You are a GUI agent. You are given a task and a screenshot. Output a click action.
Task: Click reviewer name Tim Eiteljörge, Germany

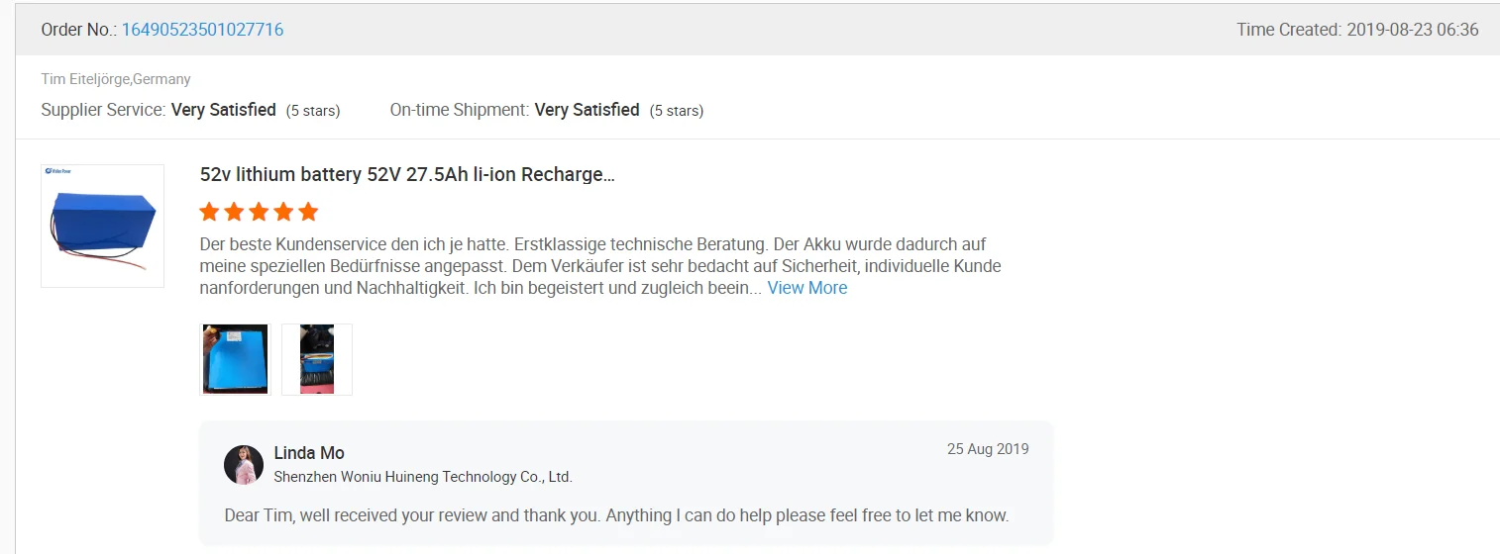116,79
